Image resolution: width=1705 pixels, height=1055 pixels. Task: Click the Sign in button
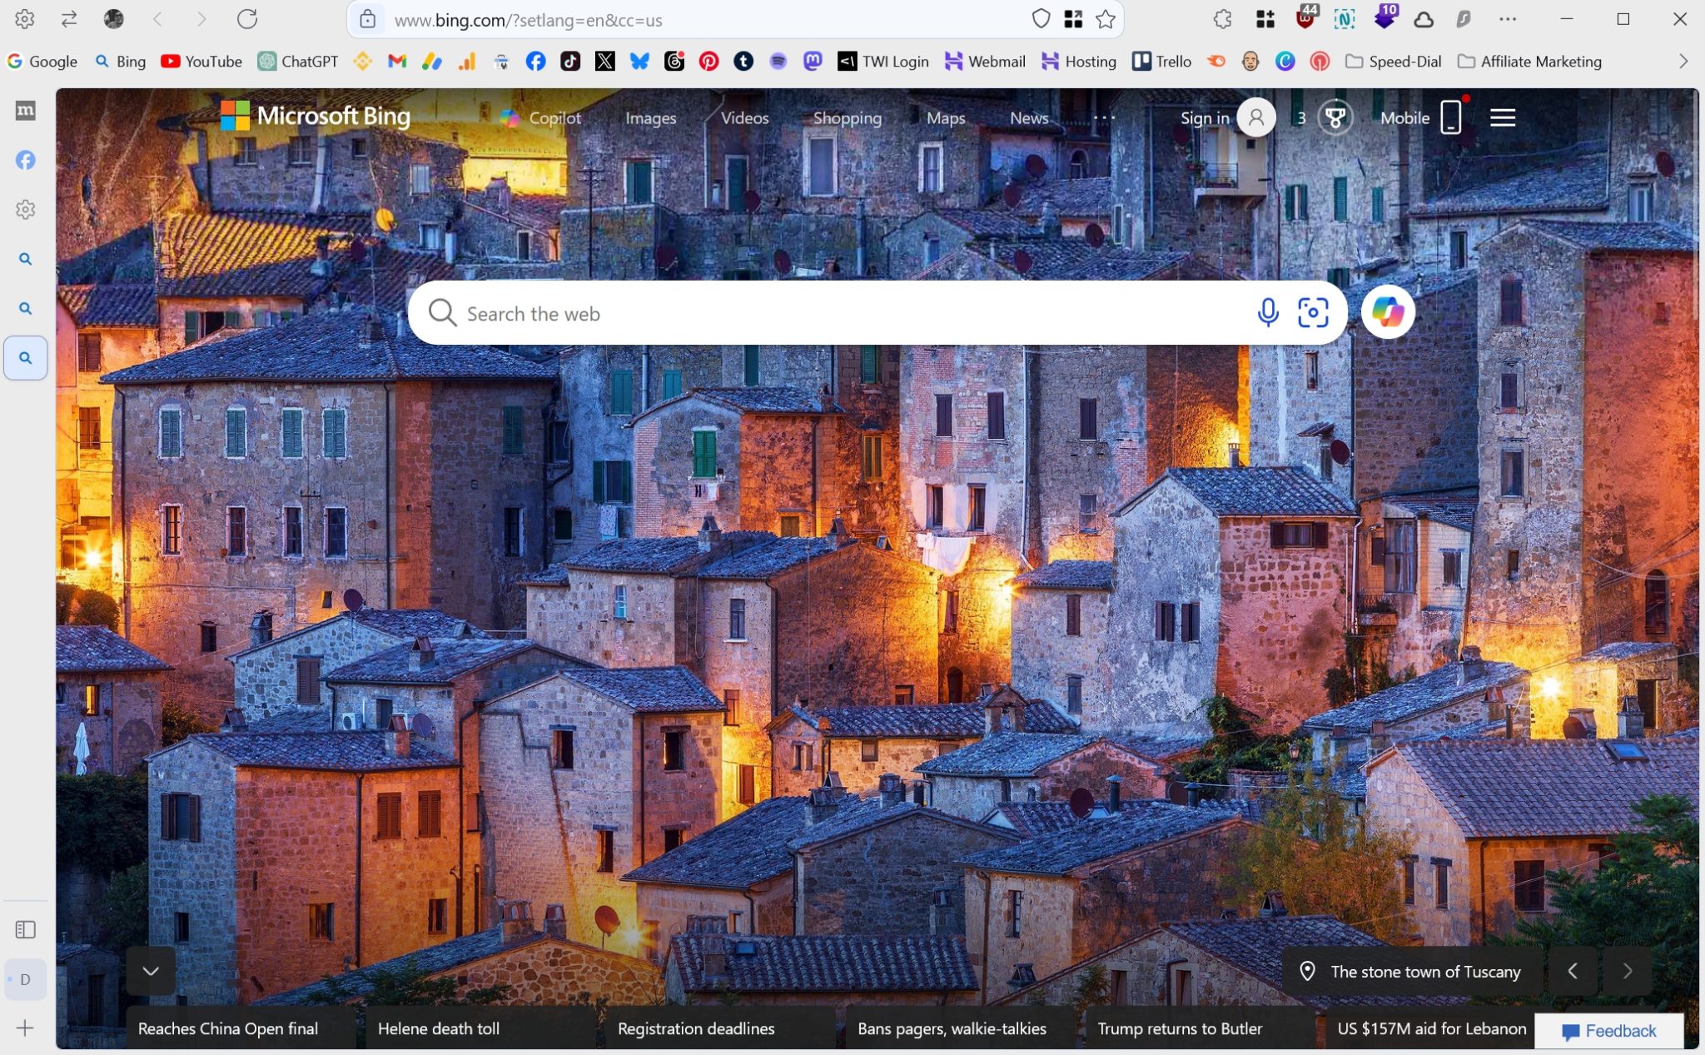[1204, 117]
